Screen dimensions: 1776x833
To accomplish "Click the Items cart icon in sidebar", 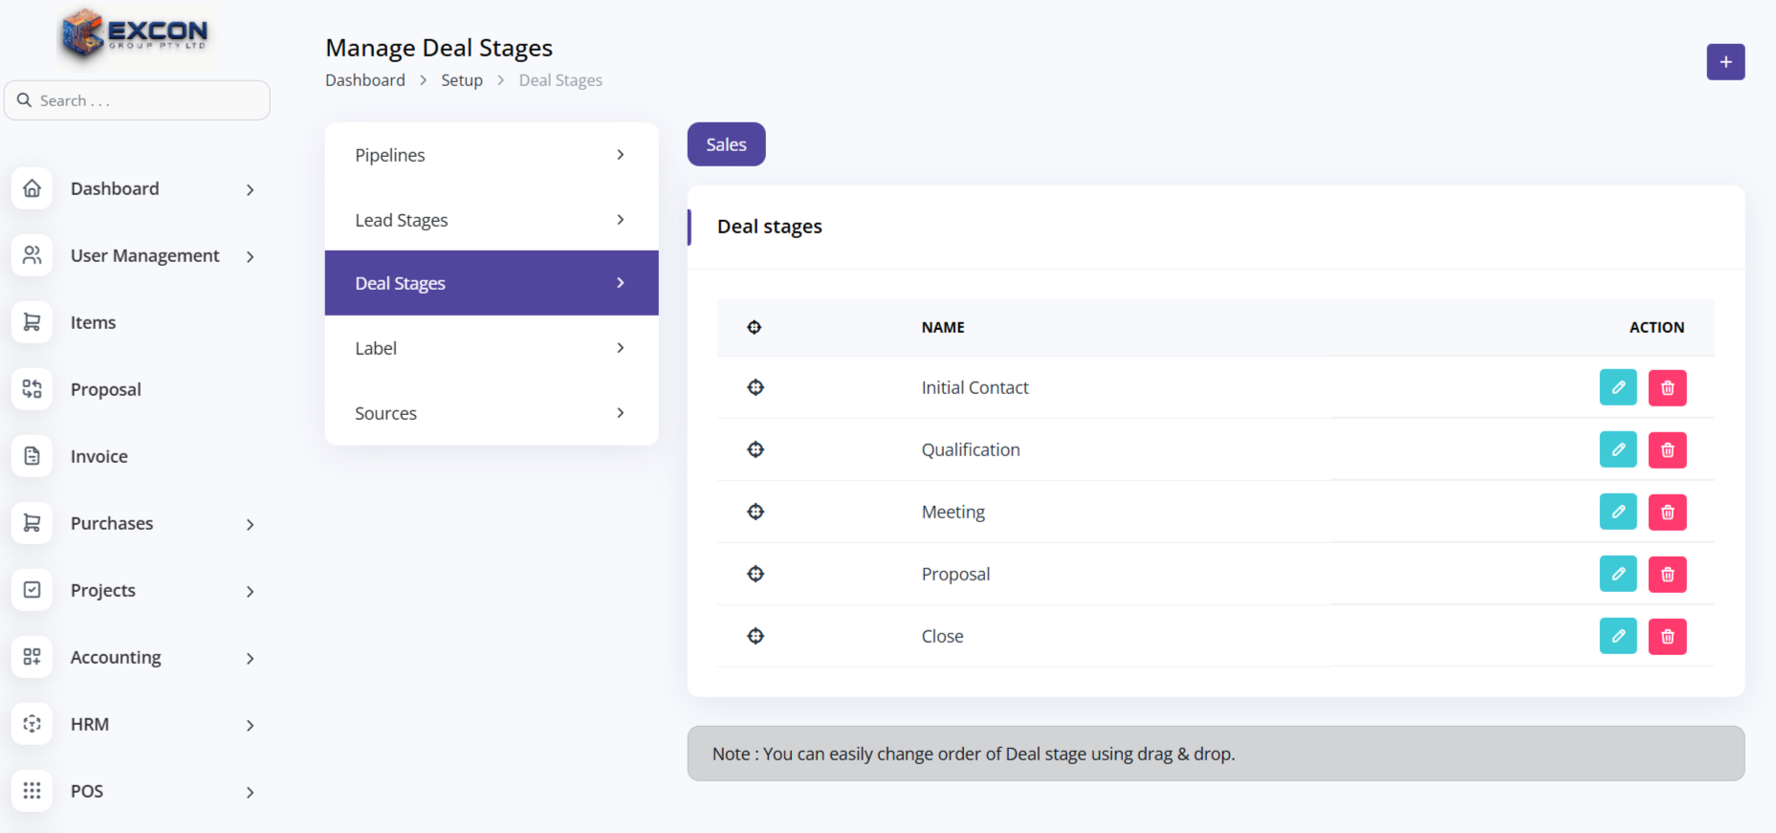I will [33, 322].
